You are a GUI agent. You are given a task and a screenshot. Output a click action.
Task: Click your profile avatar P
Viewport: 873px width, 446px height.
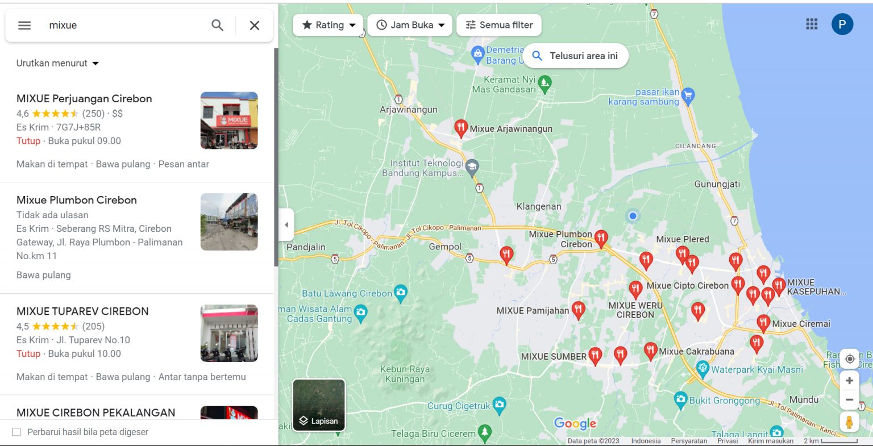(842, 24)
